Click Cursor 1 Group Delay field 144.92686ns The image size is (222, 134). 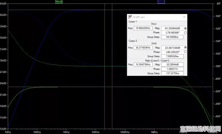click(172, 37)
